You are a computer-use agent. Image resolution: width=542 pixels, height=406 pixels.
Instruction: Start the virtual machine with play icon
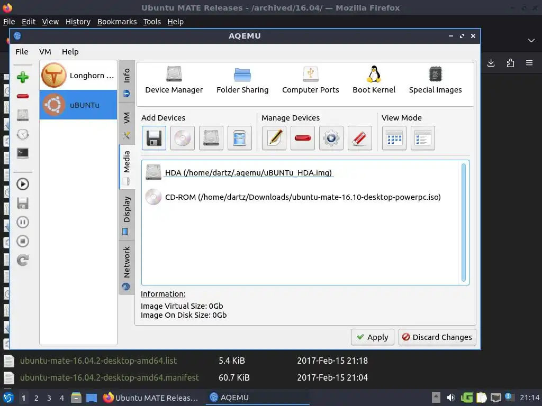click(x=23, y=184)
